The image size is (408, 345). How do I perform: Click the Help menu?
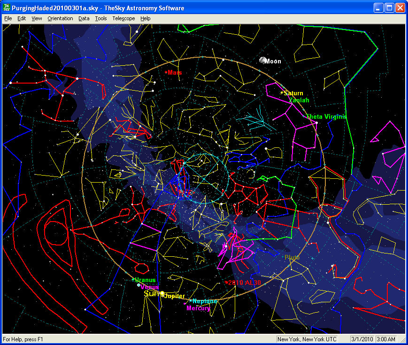[146, 18]
